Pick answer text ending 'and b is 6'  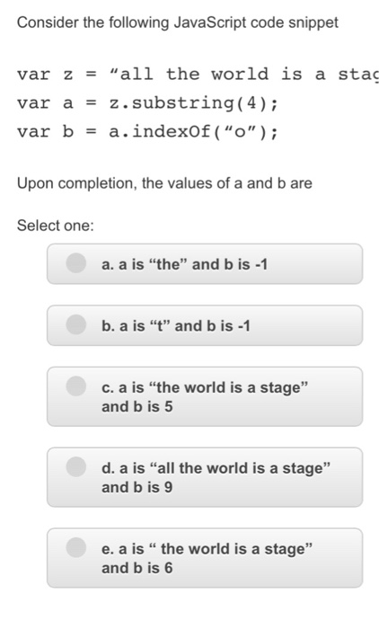[207, 558]
